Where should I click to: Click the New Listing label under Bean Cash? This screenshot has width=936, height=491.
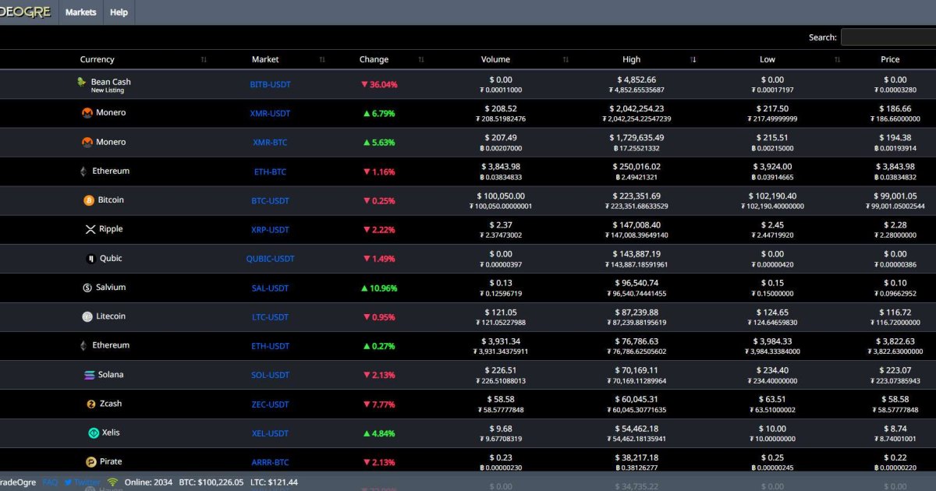coord(108,90)
